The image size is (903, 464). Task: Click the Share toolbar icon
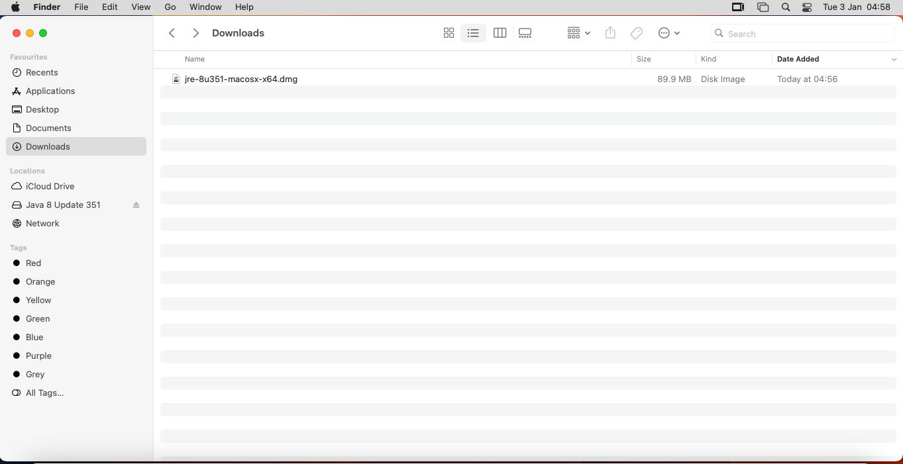tap(610, 33)
